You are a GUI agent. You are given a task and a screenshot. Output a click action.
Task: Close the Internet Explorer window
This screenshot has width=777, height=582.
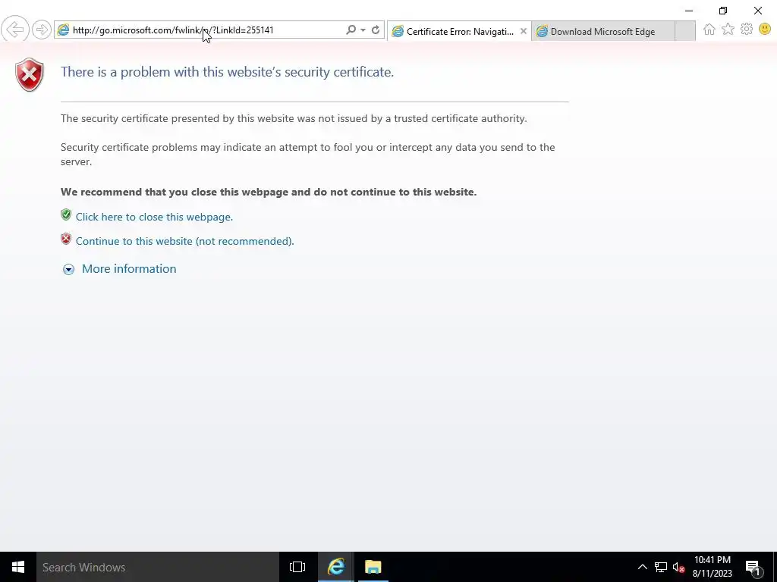758,11
